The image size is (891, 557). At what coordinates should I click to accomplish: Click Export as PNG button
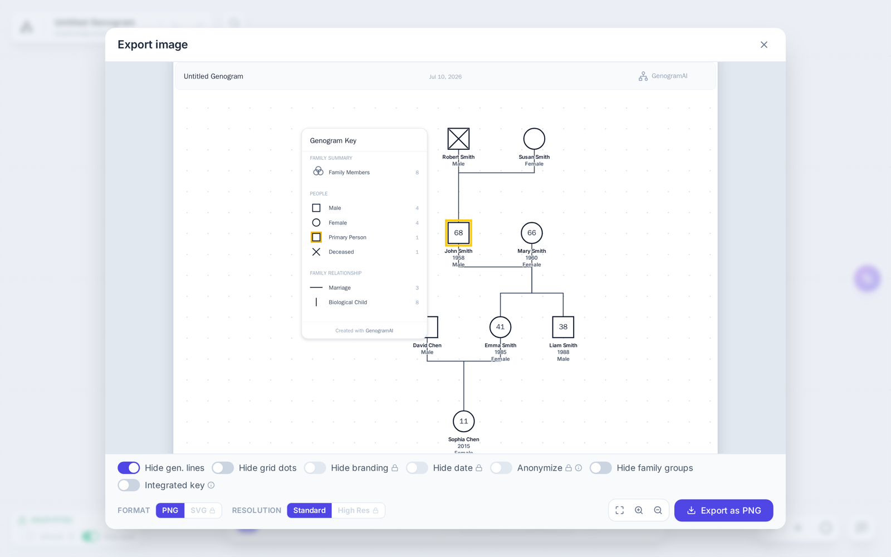point(723,510)
